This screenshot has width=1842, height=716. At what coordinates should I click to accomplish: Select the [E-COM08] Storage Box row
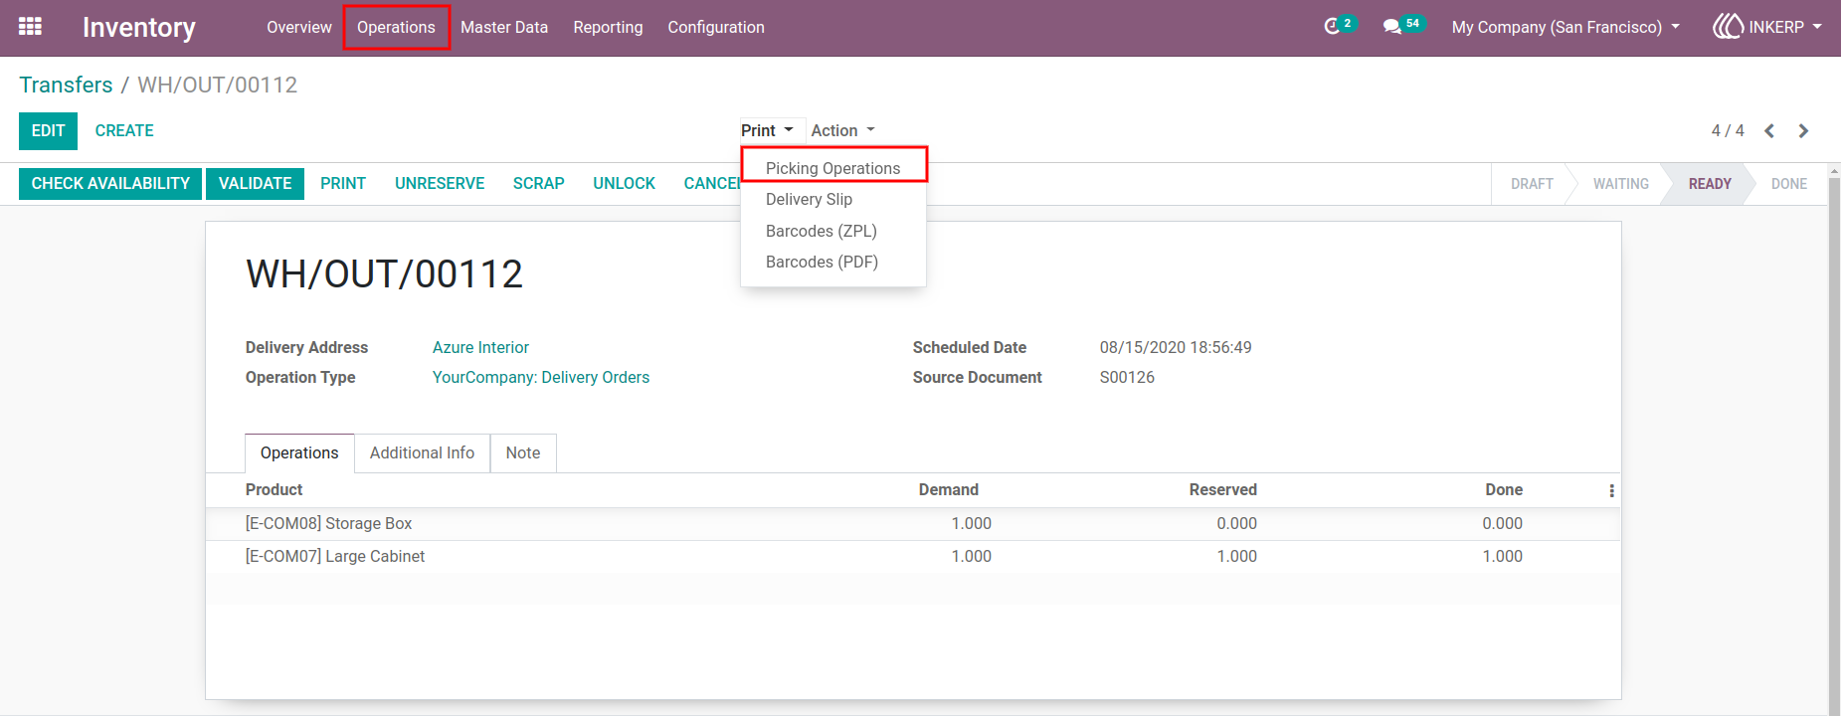(913, 524)
